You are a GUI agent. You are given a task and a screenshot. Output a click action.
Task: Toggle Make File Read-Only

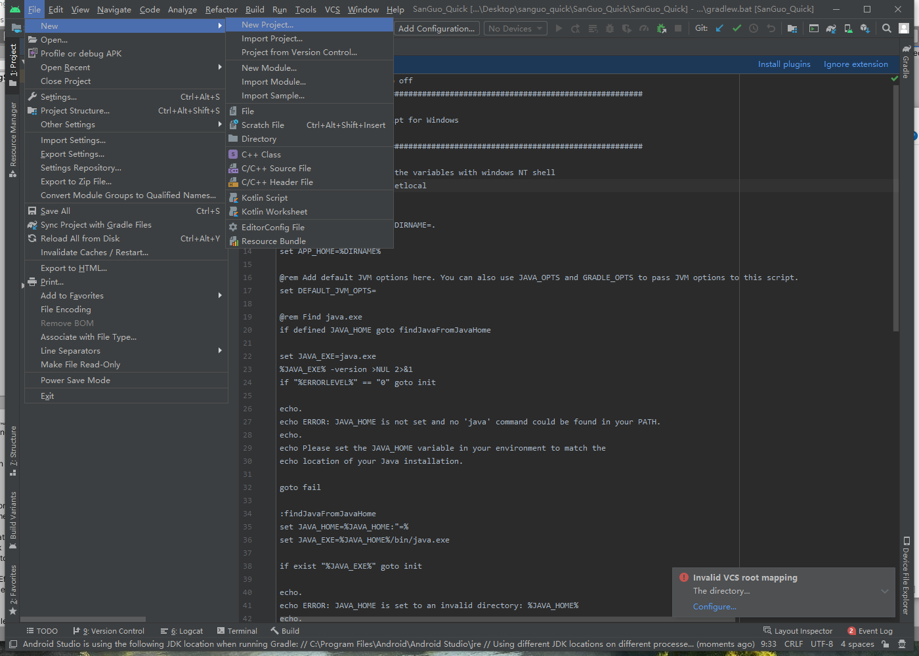pos(126,365)
